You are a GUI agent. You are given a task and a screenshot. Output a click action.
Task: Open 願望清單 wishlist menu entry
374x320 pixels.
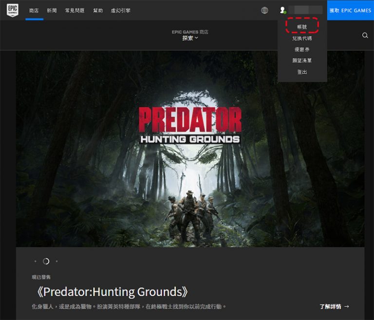302,60
